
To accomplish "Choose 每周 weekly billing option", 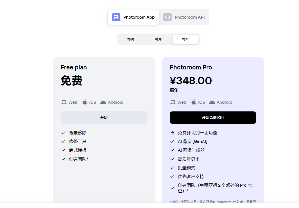I will [131, 39].
